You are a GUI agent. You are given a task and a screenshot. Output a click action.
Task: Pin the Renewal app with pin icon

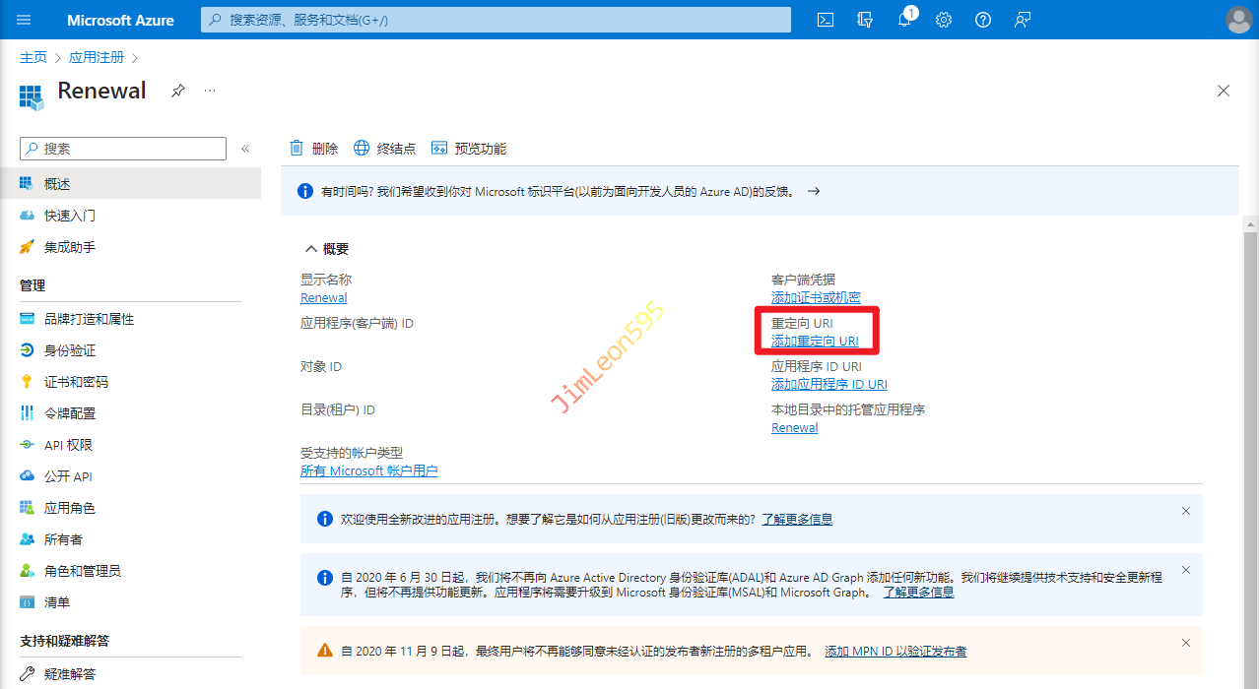pyautogui.click(x=177, y=91)
